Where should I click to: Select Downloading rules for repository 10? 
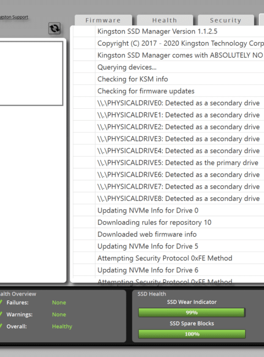pyautogui.click(x=168, y=222)
